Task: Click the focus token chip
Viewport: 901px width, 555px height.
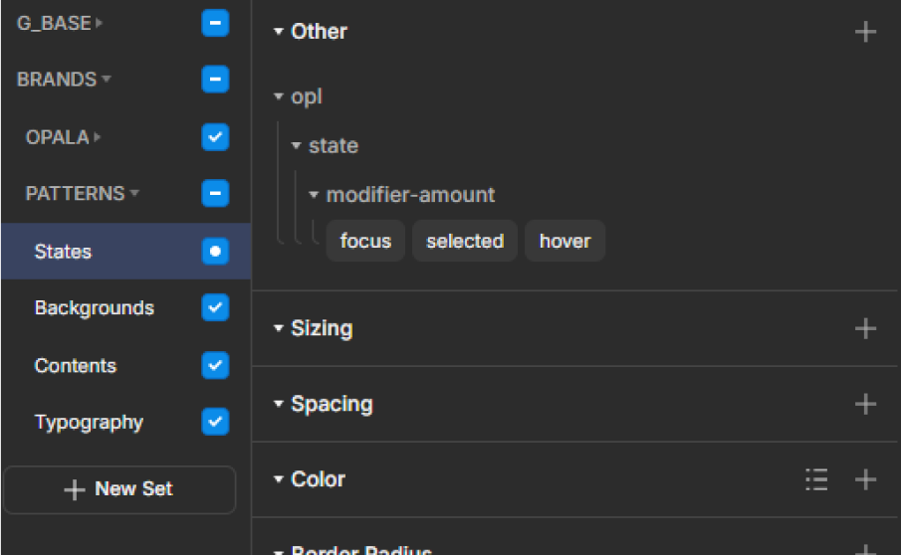Action: click(365, 242)
